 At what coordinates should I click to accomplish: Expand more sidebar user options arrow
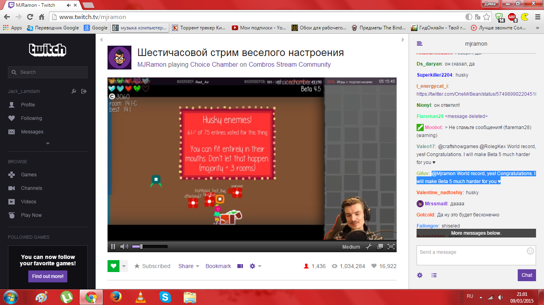pyautogui.click(x=48, y=143)
